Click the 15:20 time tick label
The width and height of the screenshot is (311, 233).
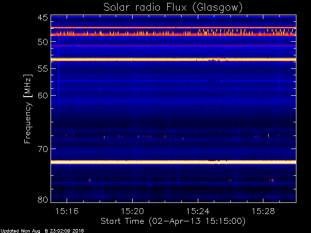point(132,211)
